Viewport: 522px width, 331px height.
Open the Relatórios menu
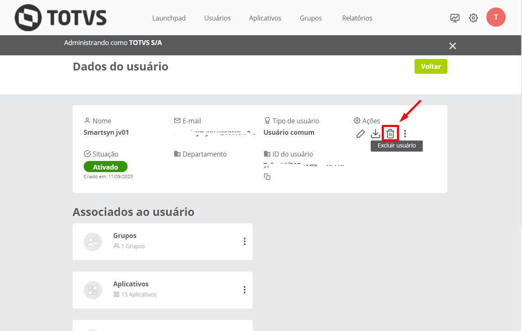pyautogui.click(x=357, y=18)
